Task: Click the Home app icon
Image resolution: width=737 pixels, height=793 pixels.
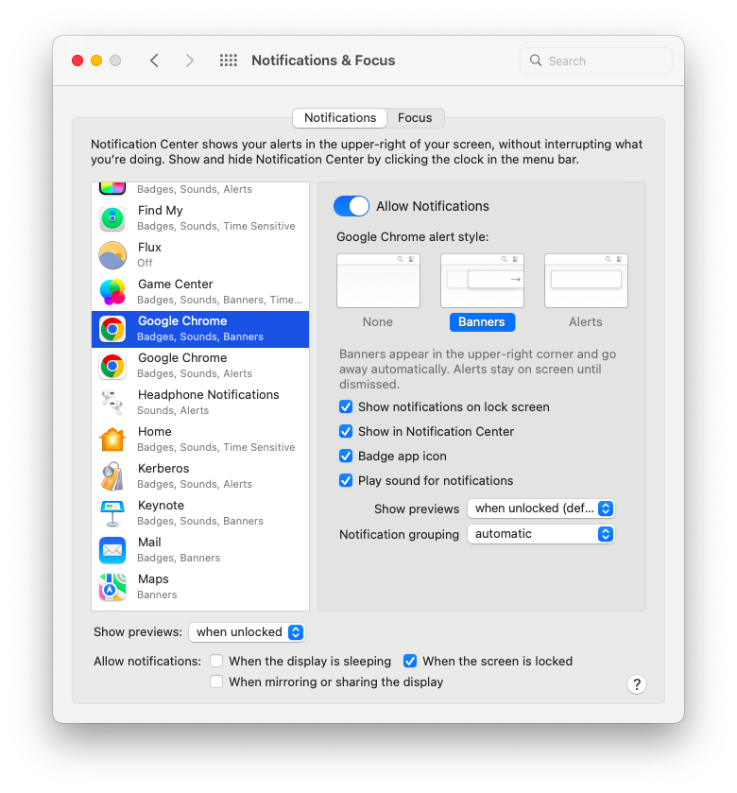Action: [112, 440]
